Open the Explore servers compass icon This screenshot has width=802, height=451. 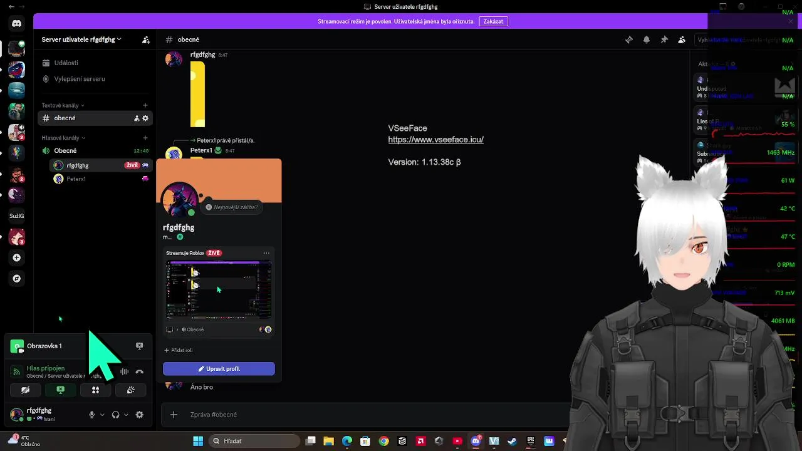click(x=17, y=279)
